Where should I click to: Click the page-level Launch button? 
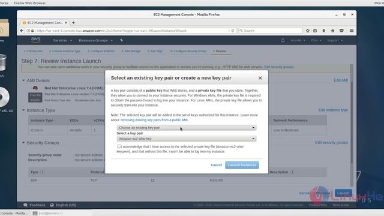tap(343, 193)
